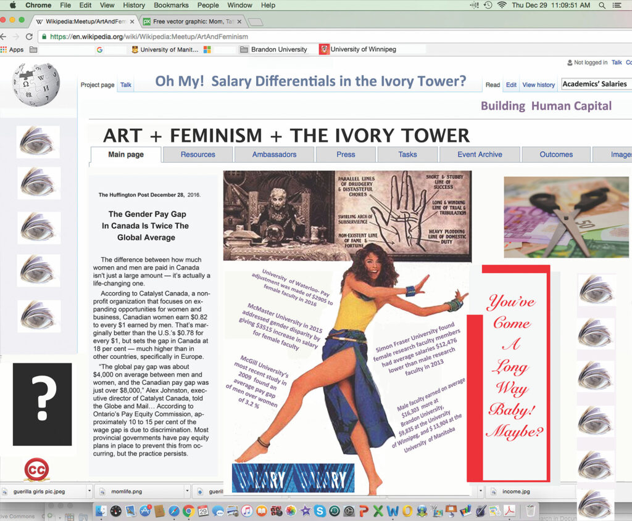This screenshot has height=521, width=632.
Task: Open Adobe Acrobat from the Dock
Action: pos(510,511)
